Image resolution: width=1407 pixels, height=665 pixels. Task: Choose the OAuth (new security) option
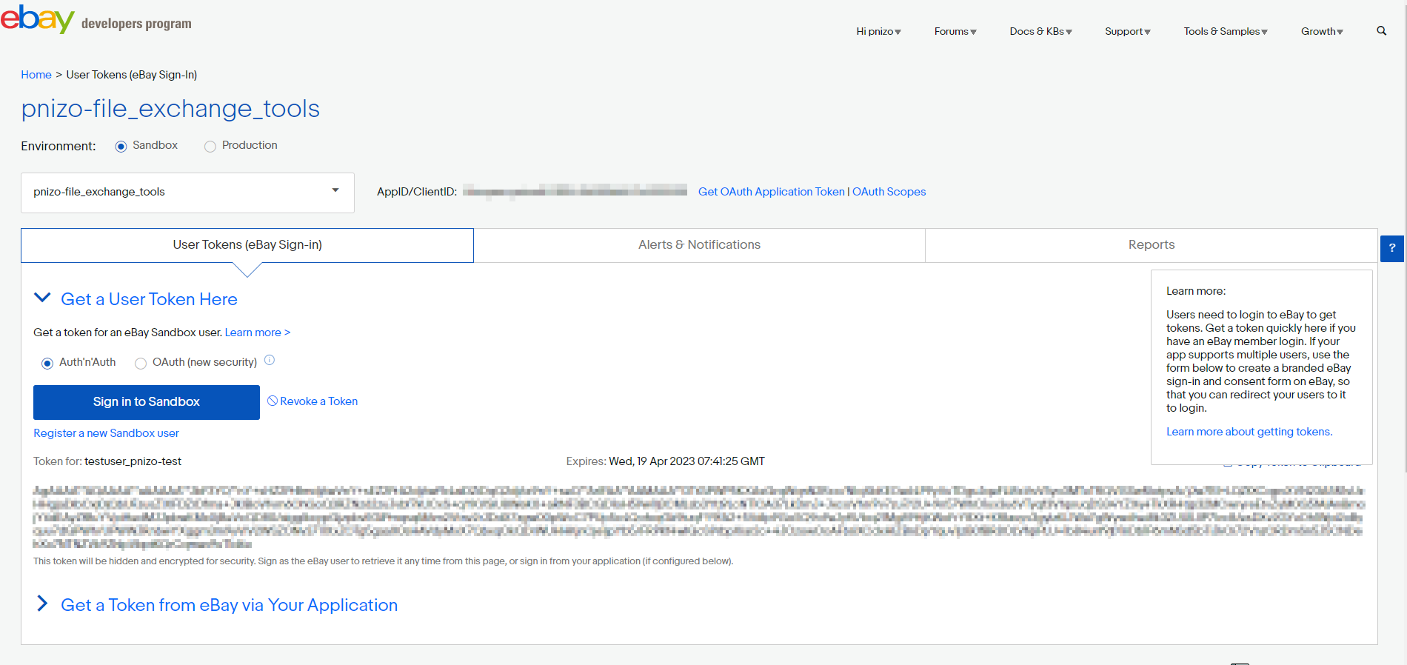tap(141, 364)
